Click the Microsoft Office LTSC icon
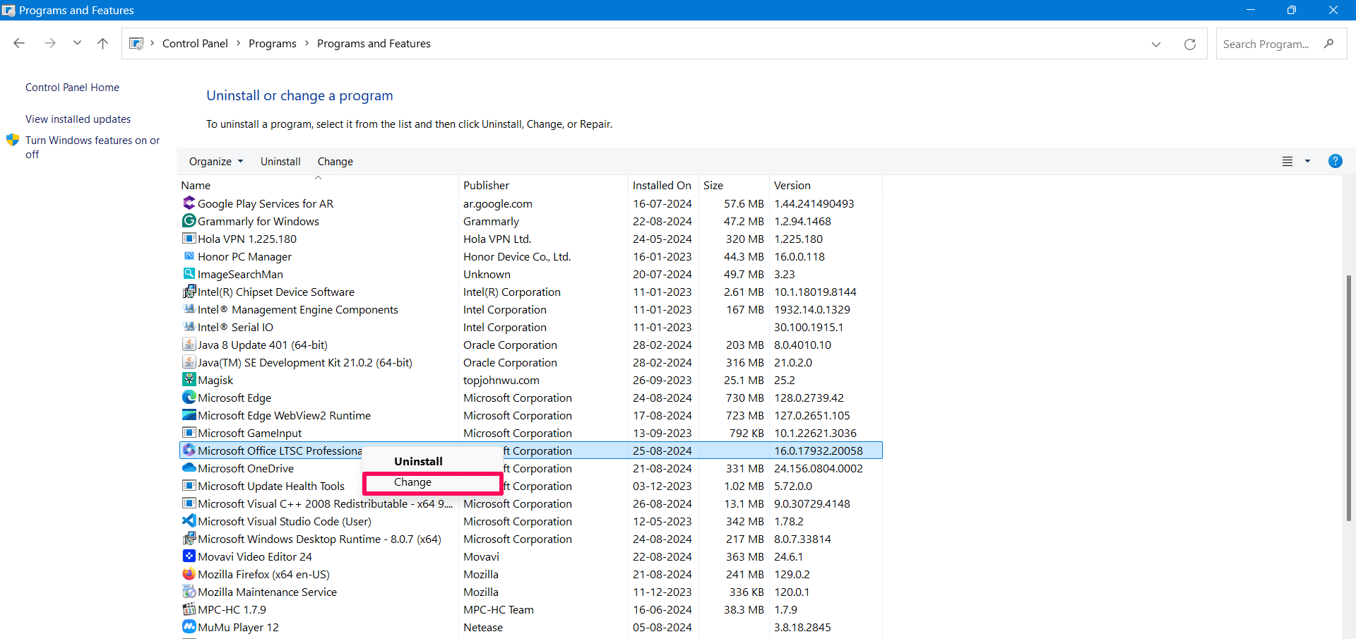1356x639 pixels. coord(189,450)
